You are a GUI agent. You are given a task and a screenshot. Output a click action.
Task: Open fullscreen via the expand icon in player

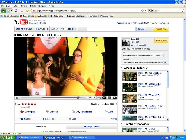pos(115,98)
